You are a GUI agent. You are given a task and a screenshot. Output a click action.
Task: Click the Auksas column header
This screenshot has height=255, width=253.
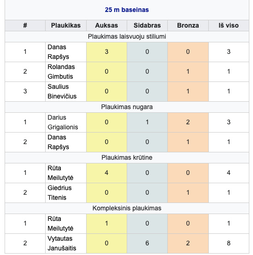coord(106,25)
